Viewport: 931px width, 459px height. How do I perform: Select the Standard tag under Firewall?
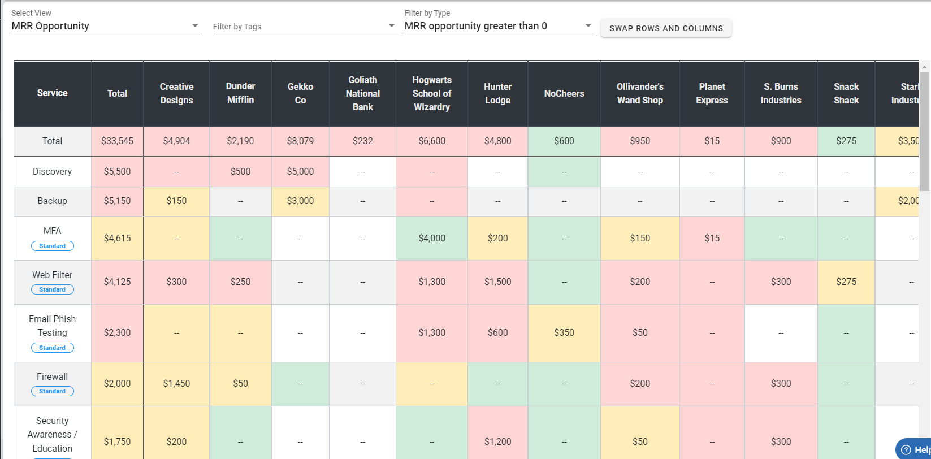[53, 391]
